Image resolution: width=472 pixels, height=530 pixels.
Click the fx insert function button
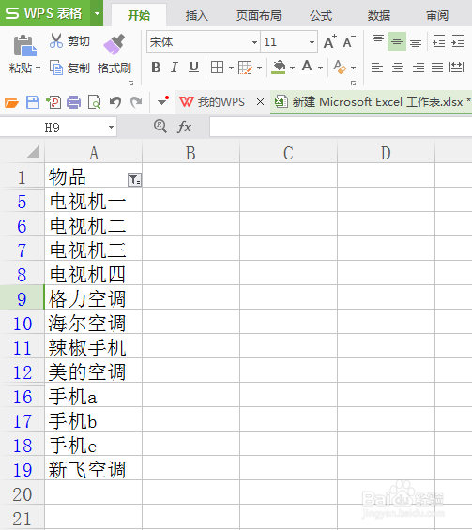[x=184, y=127]
